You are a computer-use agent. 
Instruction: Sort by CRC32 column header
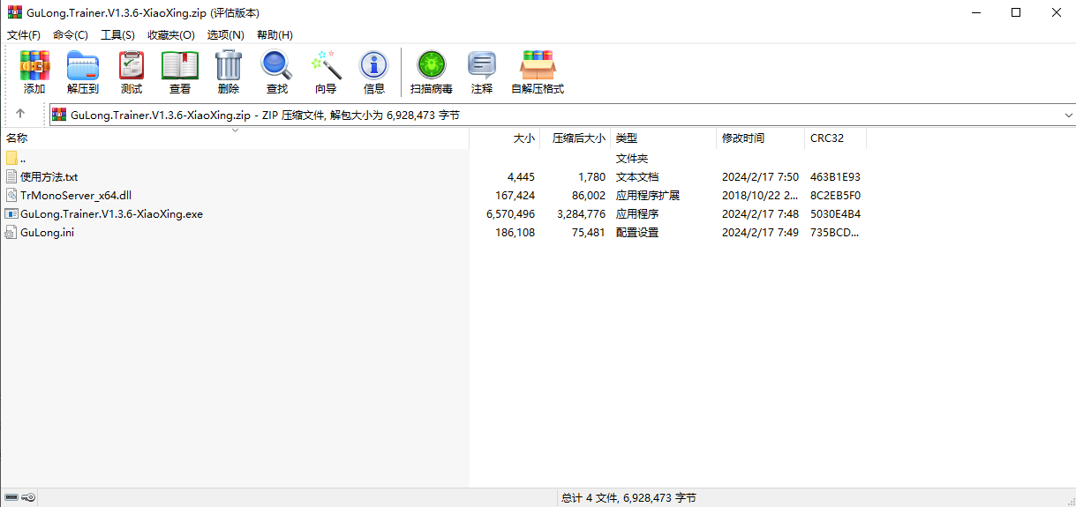(x=836, y=138)
